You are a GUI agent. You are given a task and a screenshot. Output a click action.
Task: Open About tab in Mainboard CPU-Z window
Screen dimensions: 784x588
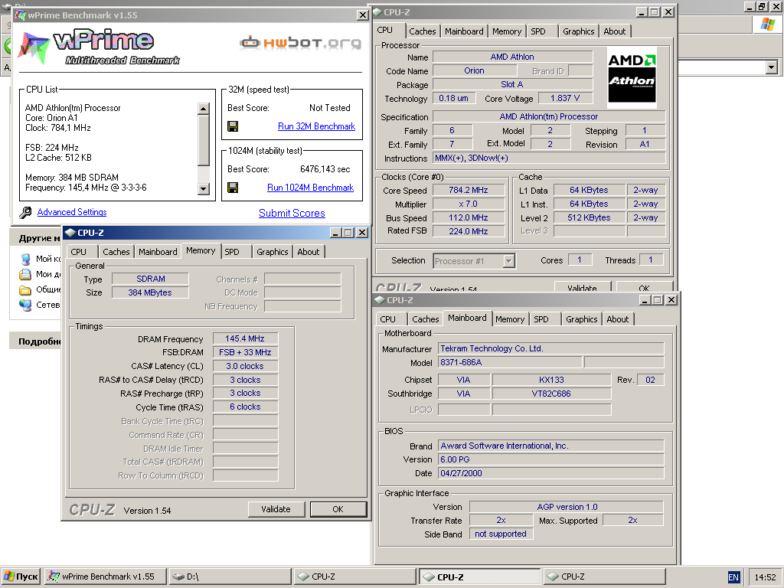(x=618, y=319)
